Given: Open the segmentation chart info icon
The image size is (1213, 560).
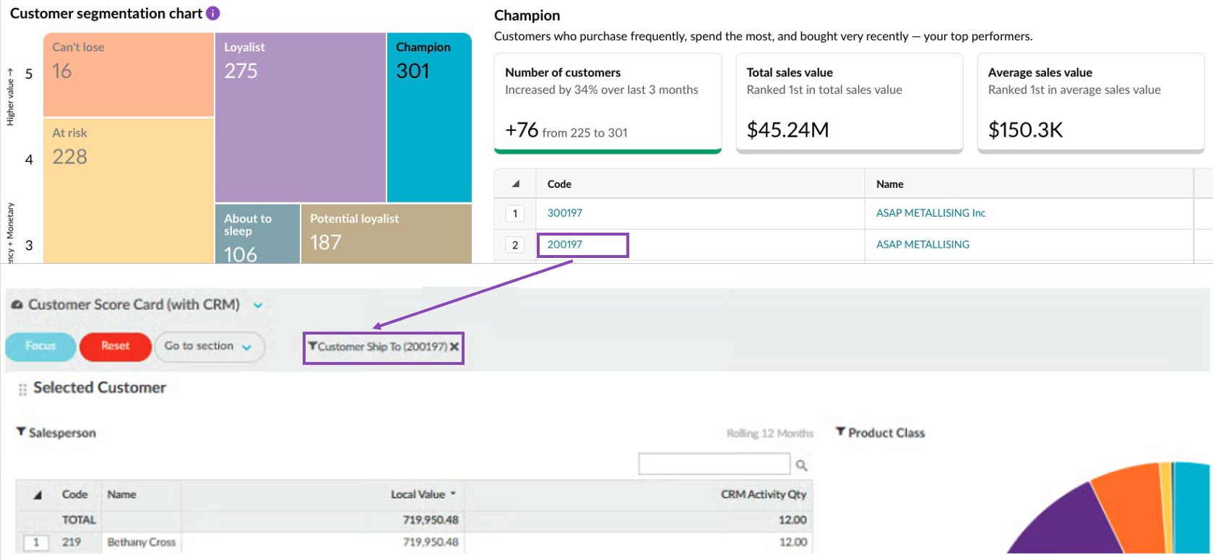Looking at the screenshot, I should click(x=212, y=13).
